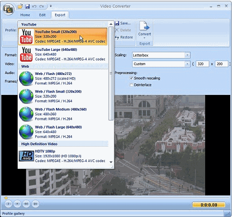Click the stop playback button

(x=17, y=204)
